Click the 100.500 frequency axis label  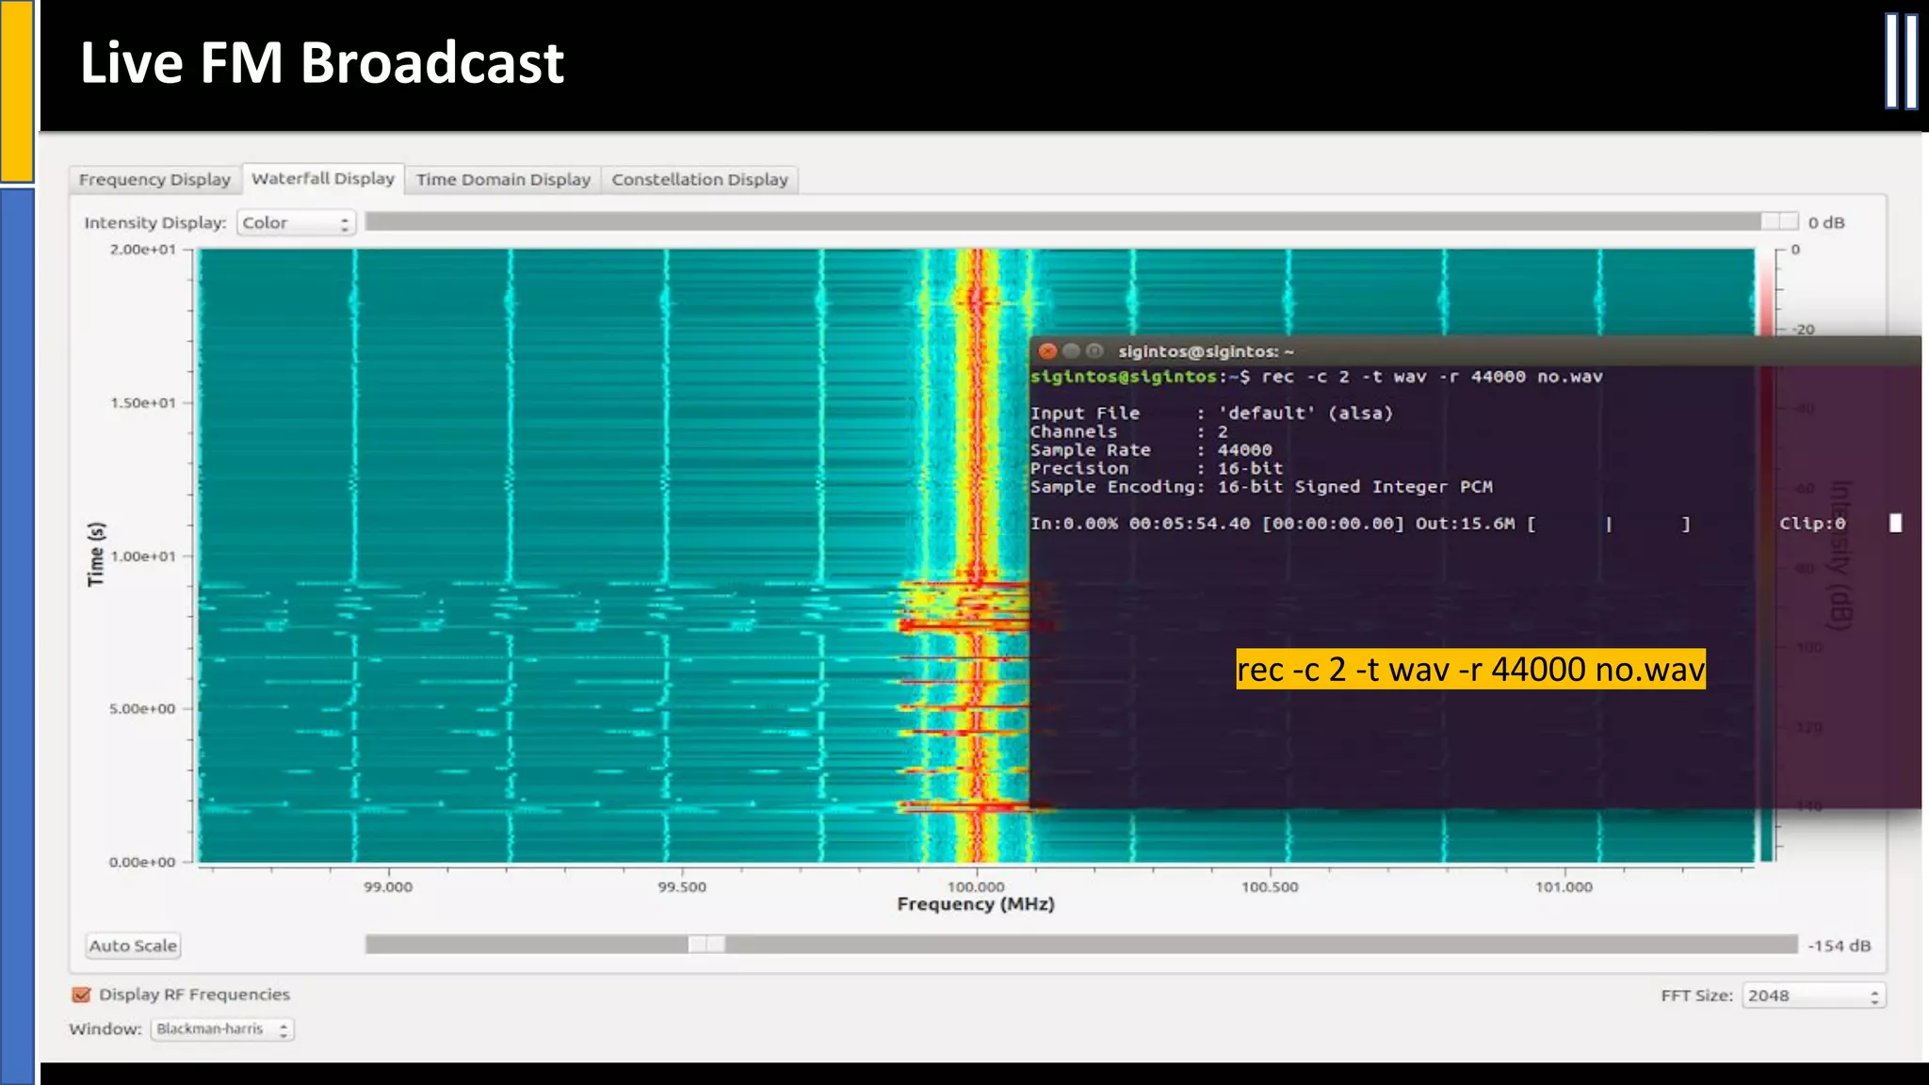point(1270,886)
